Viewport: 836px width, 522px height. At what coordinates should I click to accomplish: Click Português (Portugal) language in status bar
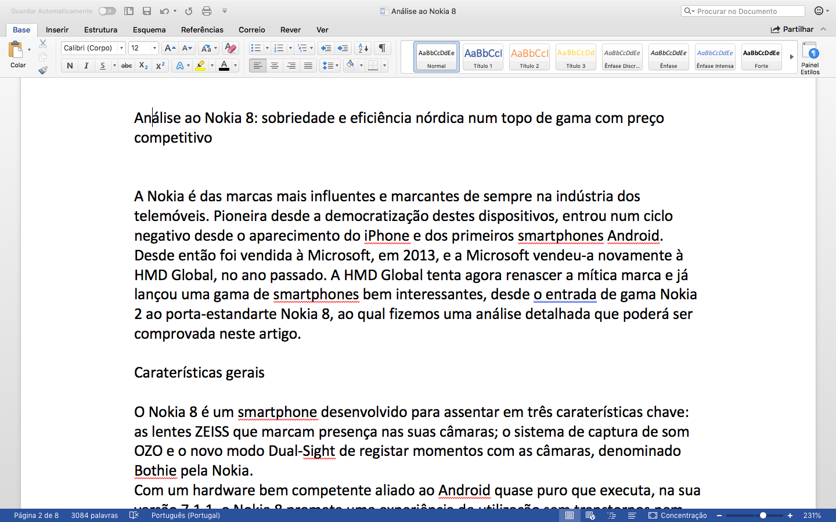point(186,515)
